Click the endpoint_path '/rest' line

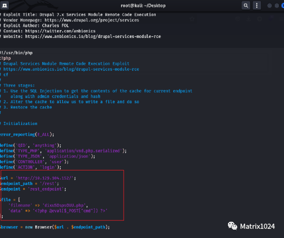point(29,183)
